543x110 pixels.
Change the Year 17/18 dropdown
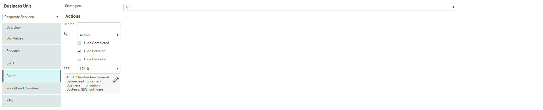pos(99,69)
